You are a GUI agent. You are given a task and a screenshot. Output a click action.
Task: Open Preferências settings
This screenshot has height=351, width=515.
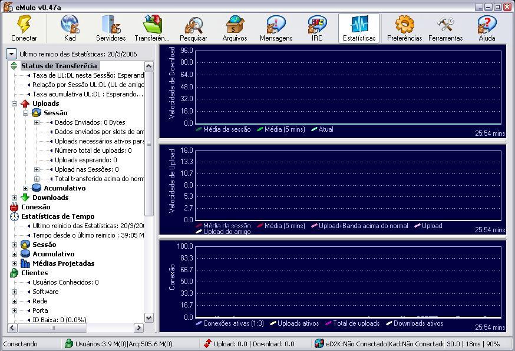[x=404, y=28]
